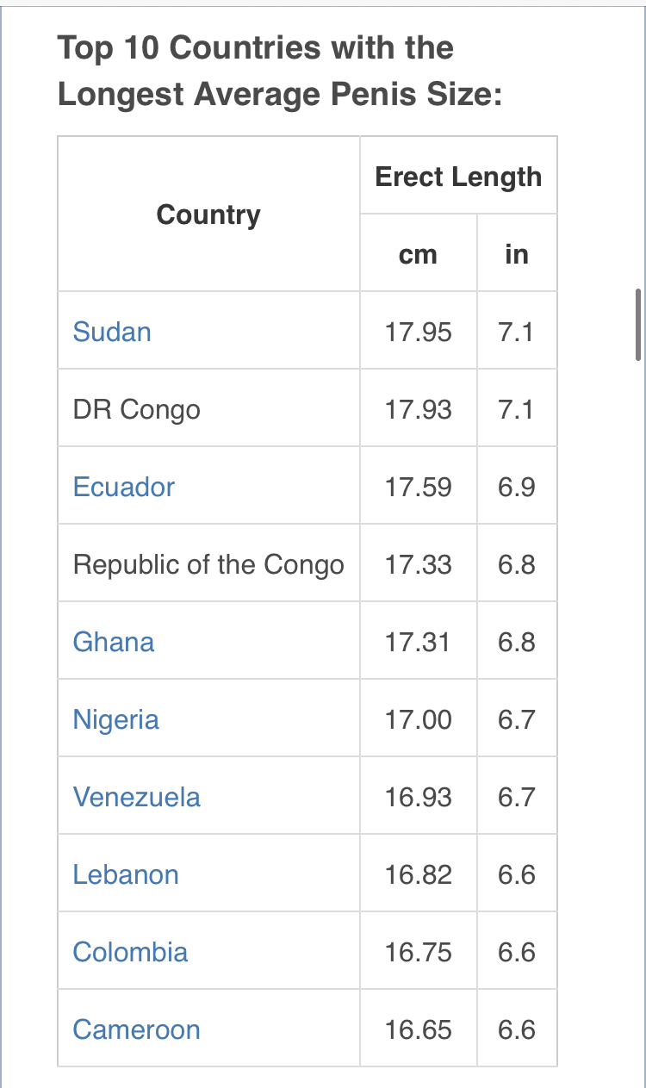
Task: Click the Cameroon link
Action: [x=136, y=1029]
